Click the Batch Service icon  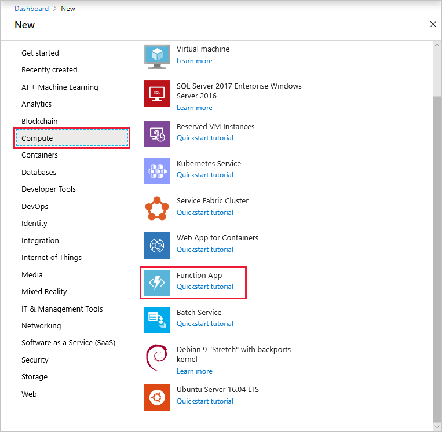(157, 320)
